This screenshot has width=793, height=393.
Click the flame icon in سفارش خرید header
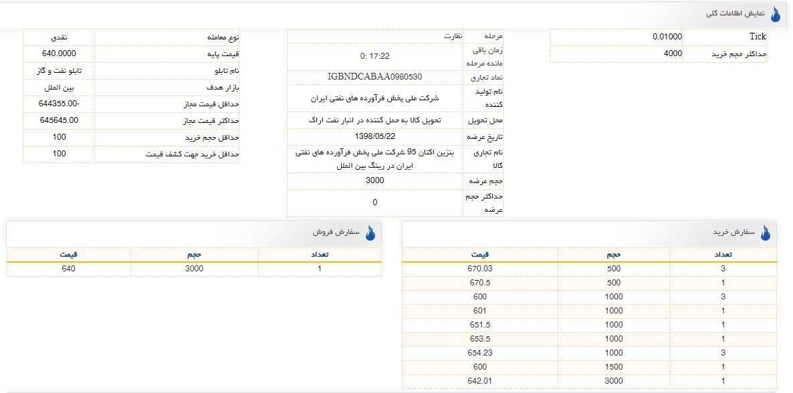[765, 233]
